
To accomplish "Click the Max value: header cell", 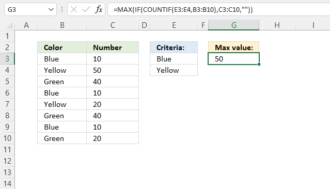I will click(x=233, y=48).
